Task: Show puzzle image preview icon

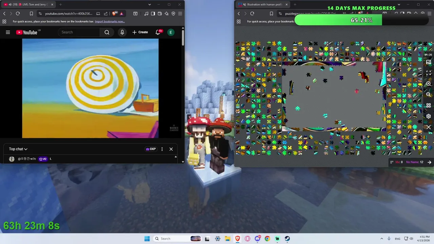Action: click(429, 62)
